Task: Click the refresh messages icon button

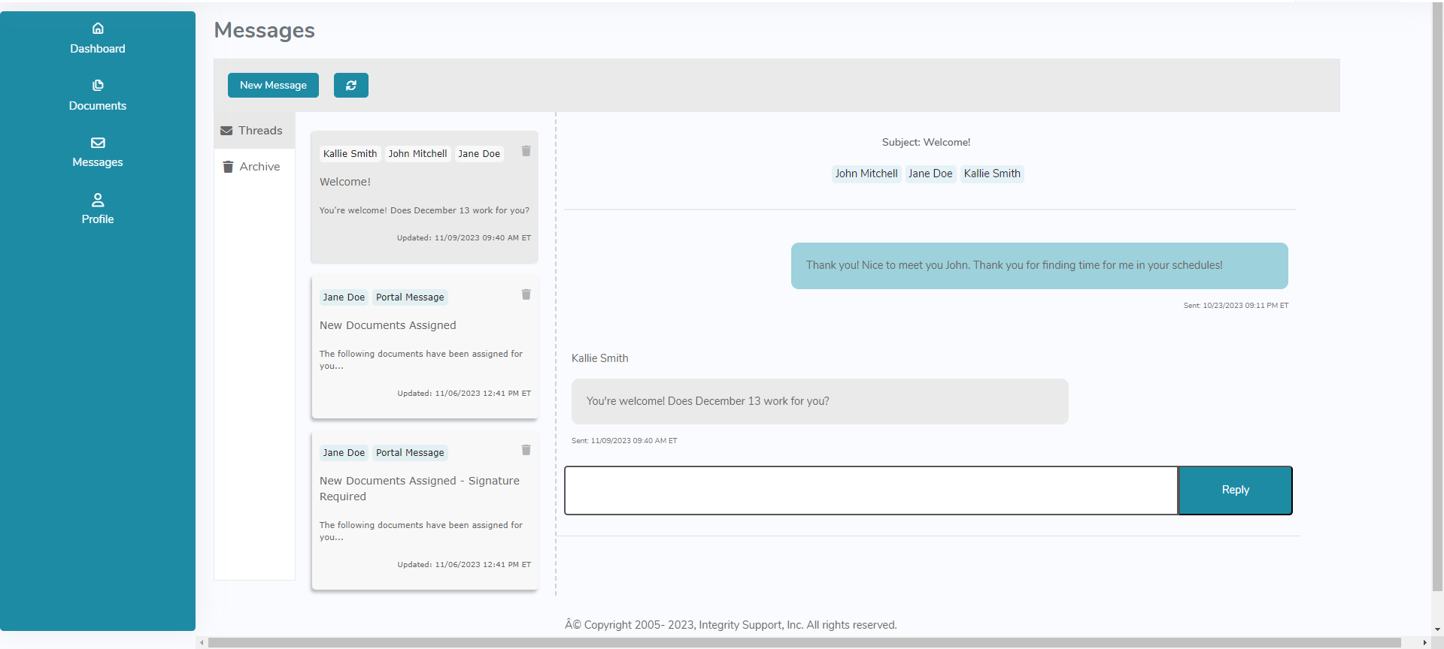Action: [350, 86]
